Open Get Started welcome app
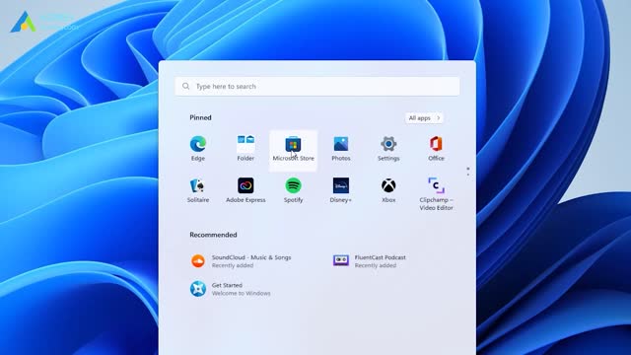This screenshot has height=355, width=631. click(x=230, y=289)
